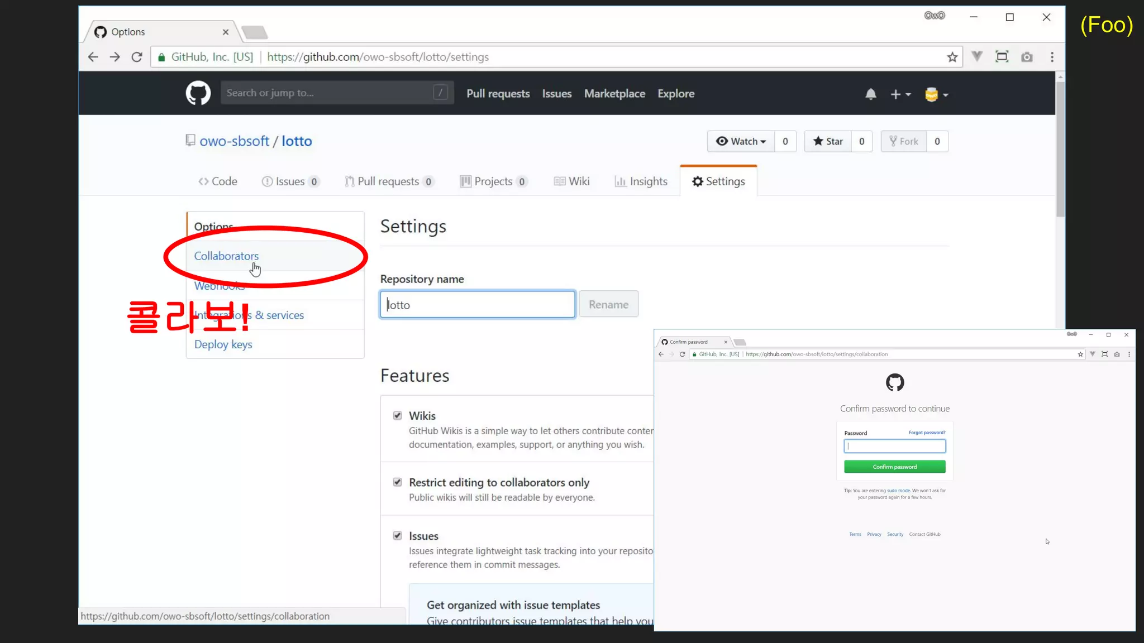This screenshot has height=643, width=1144.
Task: Toggle Restrict editing to collaborators only
Action: (397, 482)
